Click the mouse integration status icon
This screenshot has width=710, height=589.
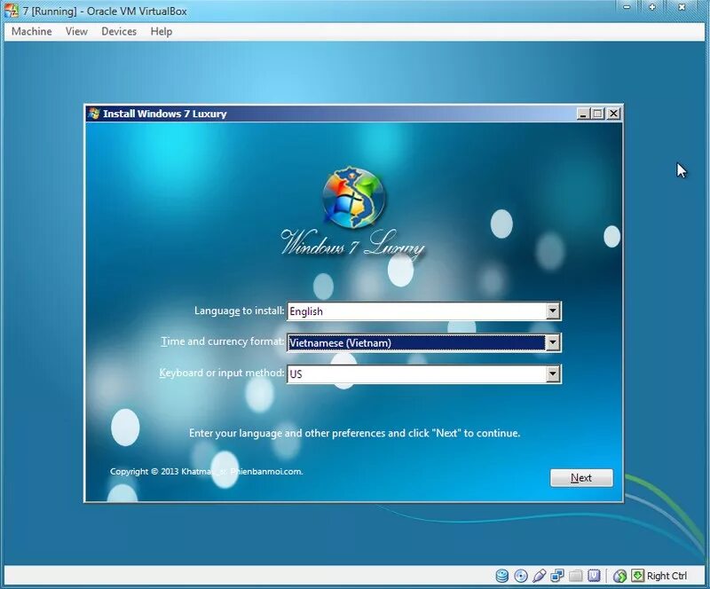click(619, 576)
